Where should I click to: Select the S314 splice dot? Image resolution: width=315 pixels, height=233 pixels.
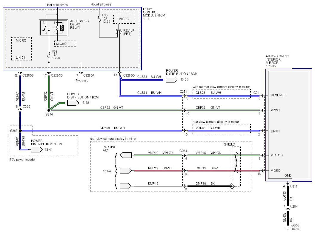coord(49,110)
